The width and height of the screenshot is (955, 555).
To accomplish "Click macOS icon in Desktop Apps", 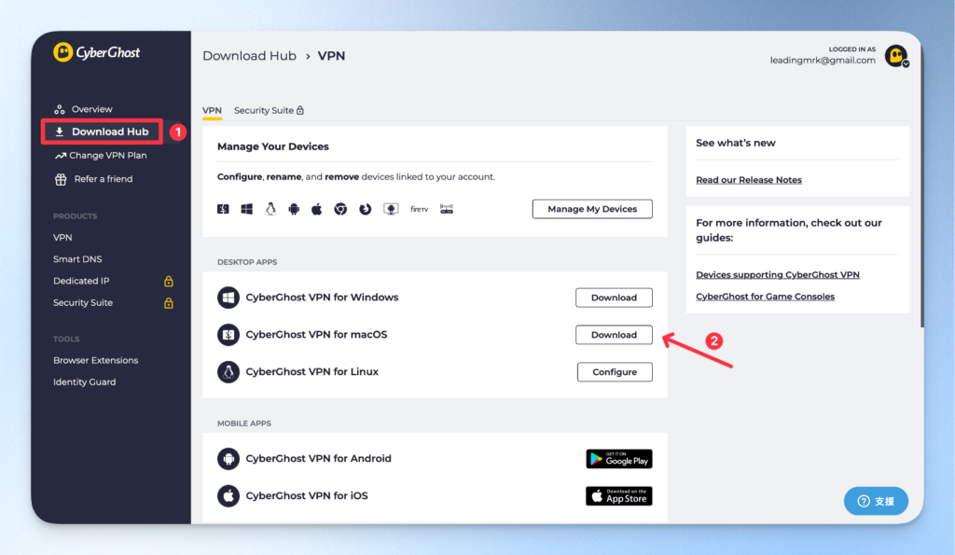I will point(228,335).
